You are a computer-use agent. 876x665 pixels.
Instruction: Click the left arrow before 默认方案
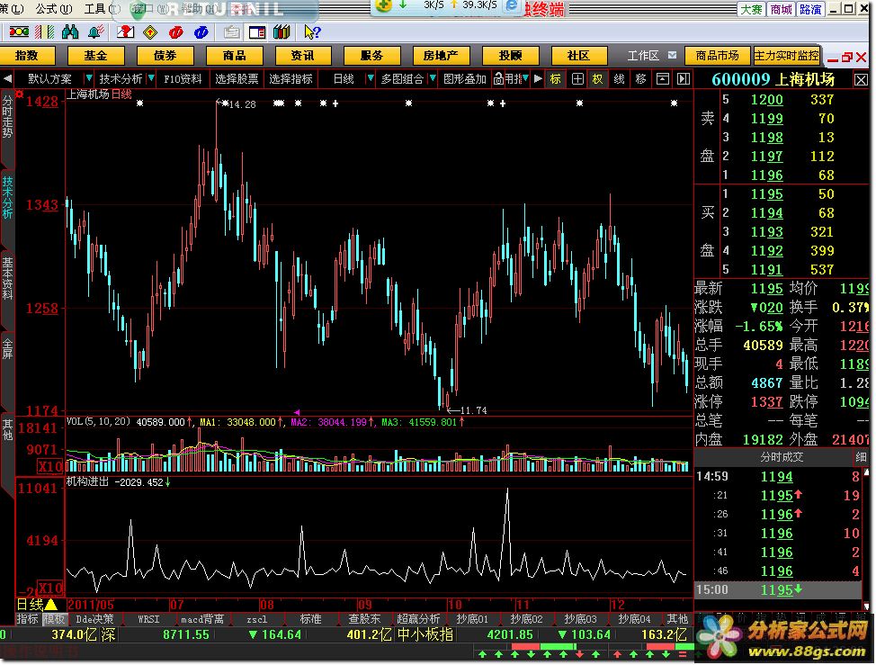point(7,79)
